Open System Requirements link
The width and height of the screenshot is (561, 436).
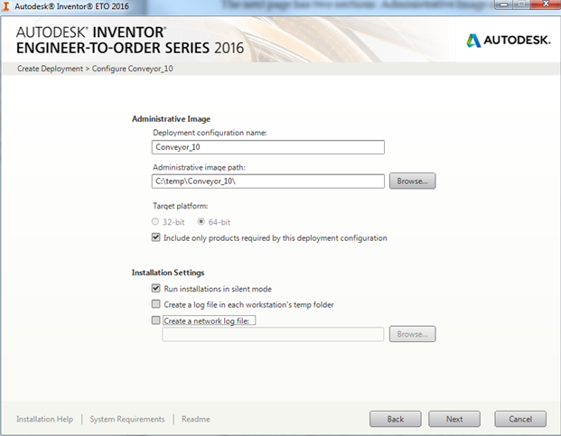(x=127, y=419)
